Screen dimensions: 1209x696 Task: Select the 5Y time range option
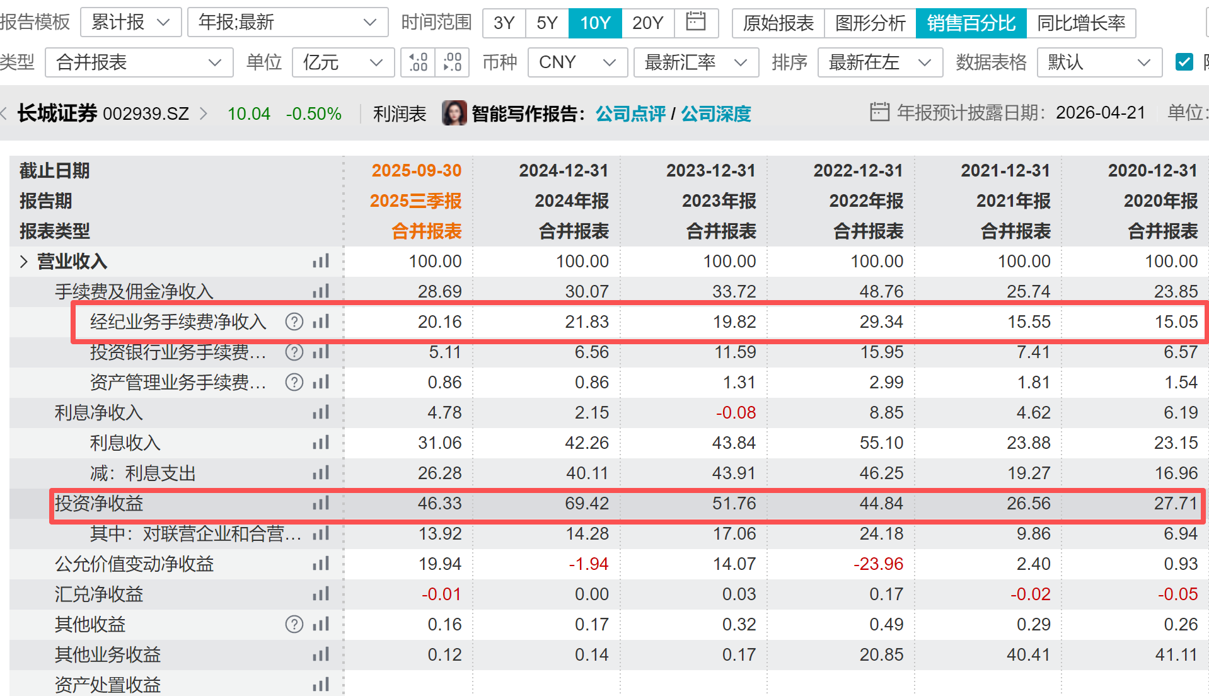[547, 23]
